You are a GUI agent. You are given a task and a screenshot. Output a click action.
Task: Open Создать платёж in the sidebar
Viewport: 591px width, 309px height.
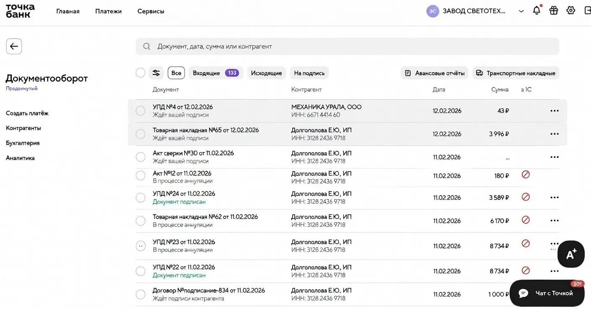click(x=27, y=113)
